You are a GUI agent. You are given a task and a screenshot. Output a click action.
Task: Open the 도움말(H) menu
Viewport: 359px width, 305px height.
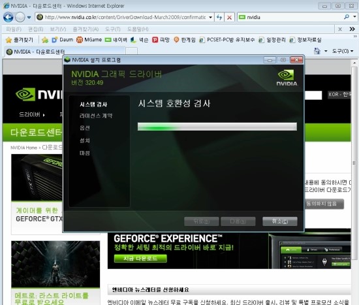[138, 29]
